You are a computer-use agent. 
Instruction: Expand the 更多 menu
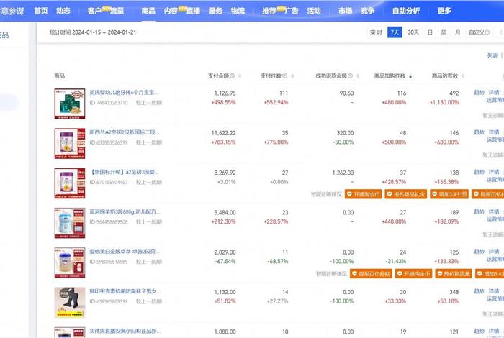[x=444, y=11]
